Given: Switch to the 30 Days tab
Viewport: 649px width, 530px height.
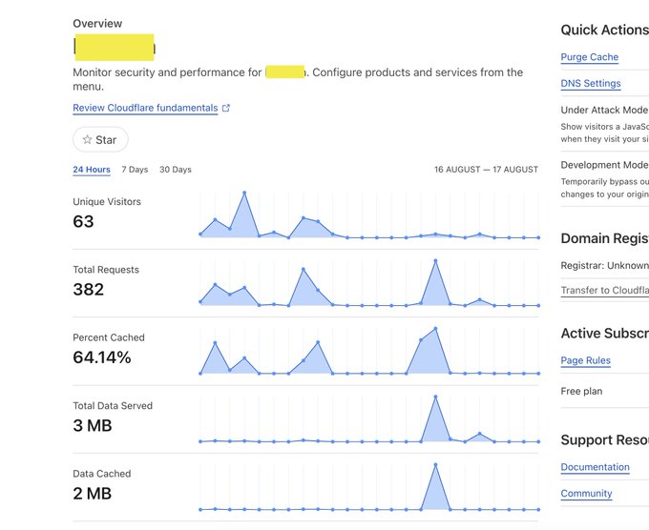Looking at the screenshot, I should 176,170.
